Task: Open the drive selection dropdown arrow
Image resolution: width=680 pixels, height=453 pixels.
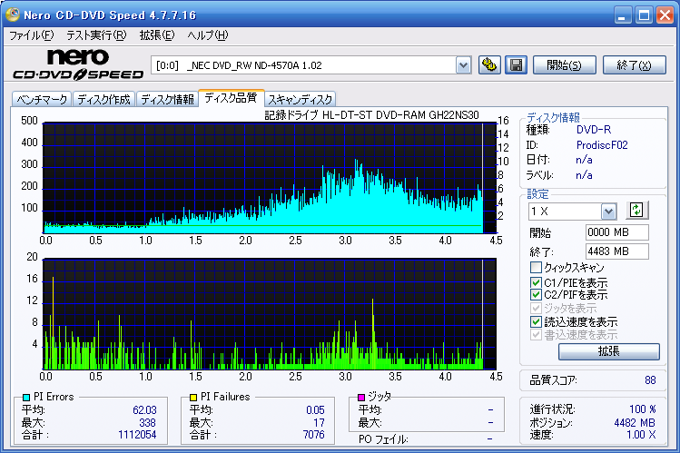Action: 464,65
